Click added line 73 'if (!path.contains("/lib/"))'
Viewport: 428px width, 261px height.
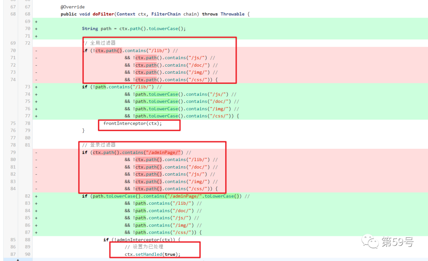[x=122, y=87]
